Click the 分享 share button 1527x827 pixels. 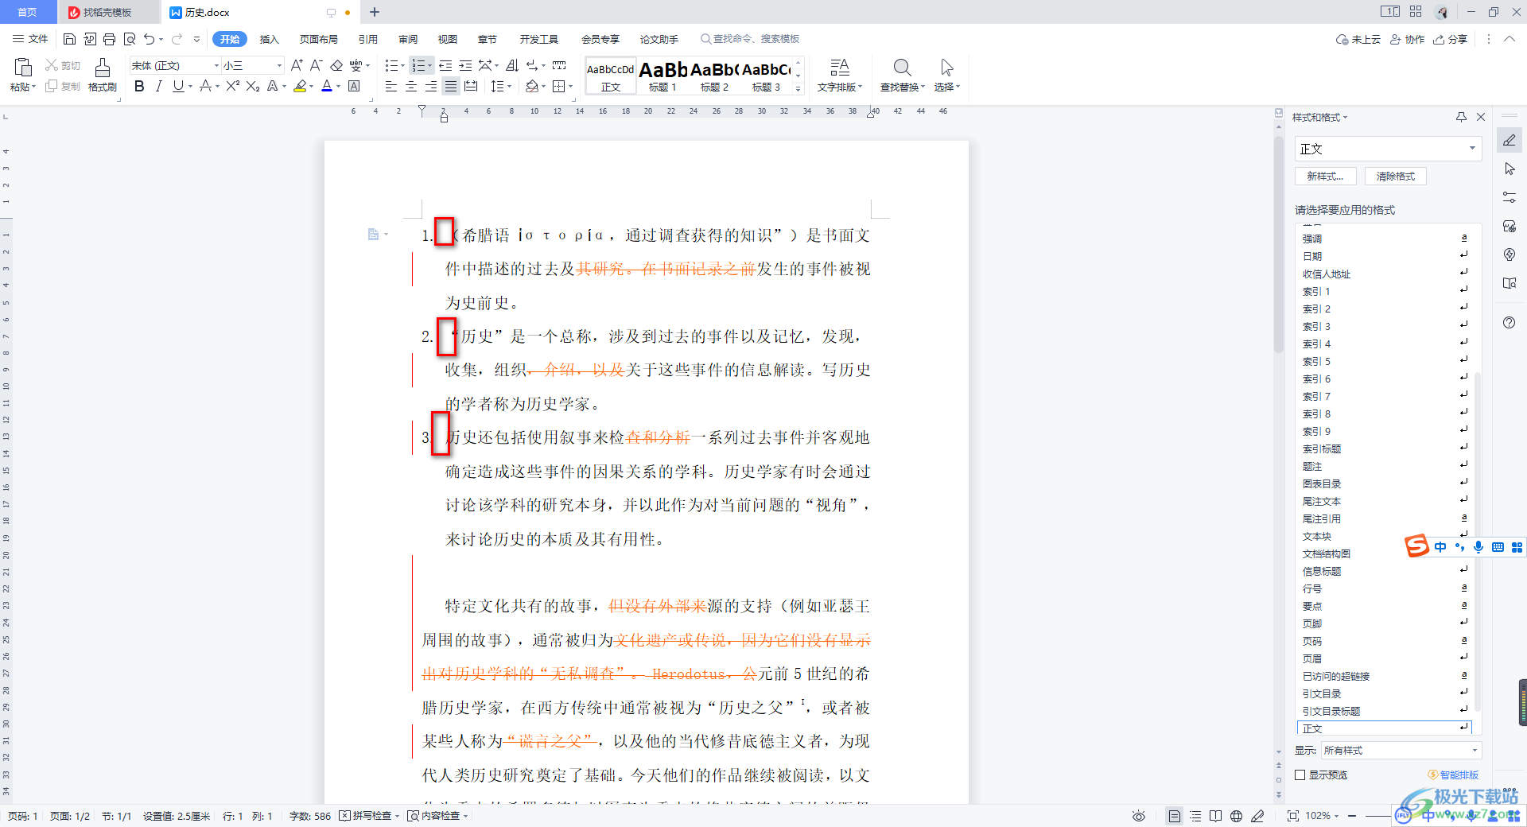[x=1451, y=39]
